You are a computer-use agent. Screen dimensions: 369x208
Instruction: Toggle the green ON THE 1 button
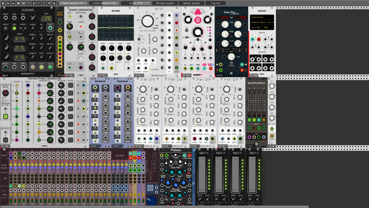5,116
